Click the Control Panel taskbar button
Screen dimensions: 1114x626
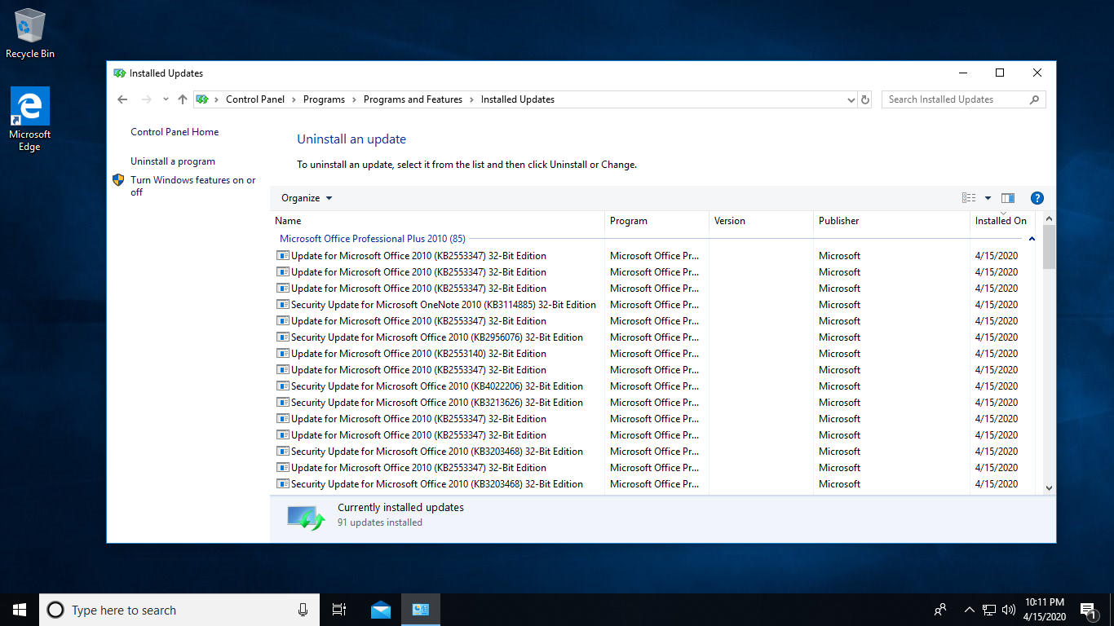tap(421, 610)
